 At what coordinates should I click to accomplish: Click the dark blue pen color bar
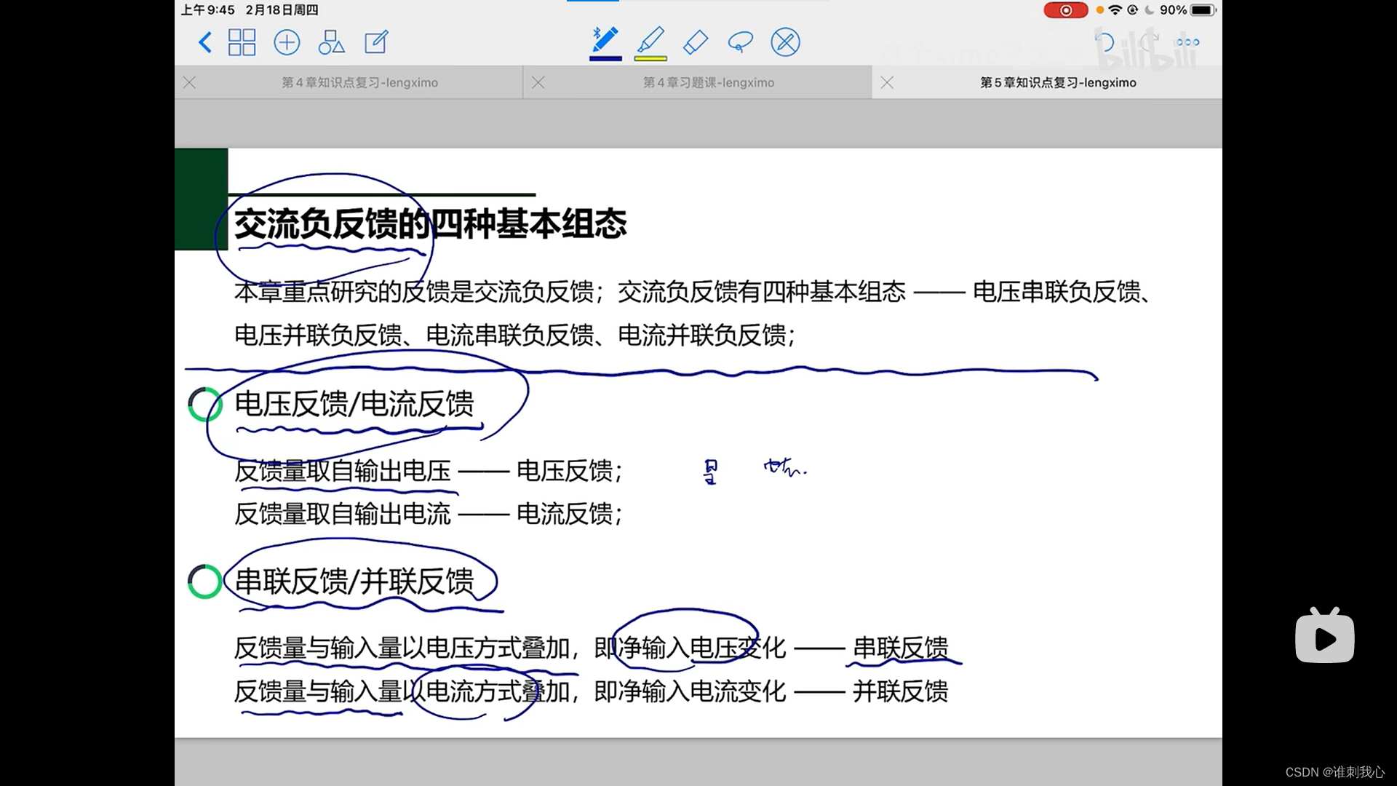pyautogui.click(x=605, y=58)
